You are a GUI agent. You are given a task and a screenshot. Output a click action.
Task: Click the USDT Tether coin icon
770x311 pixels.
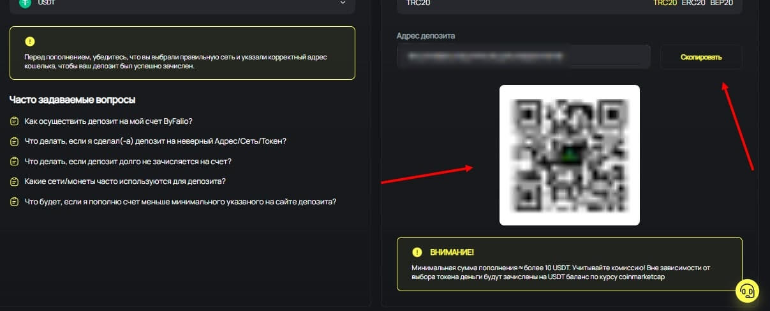[x=26, y=3]
